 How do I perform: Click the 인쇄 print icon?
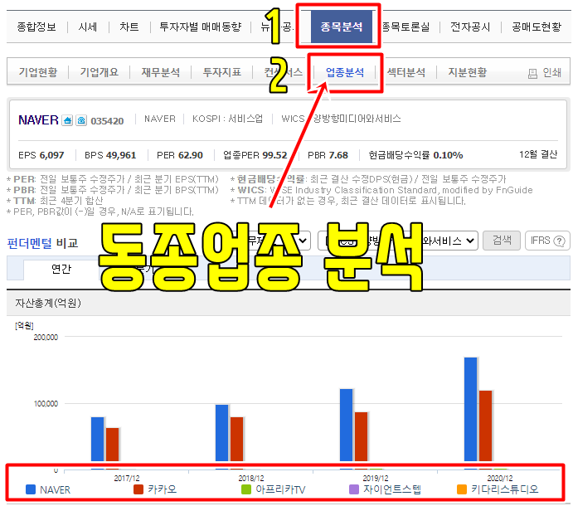tap(533, 74)
